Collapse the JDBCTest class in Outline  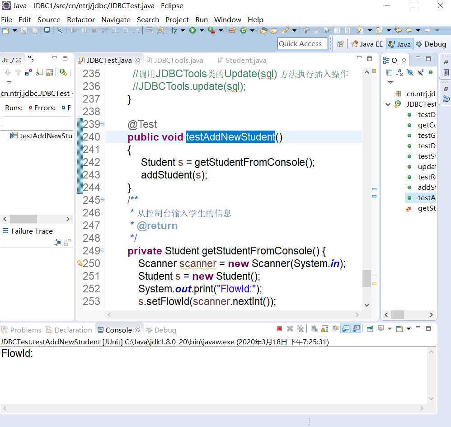tap(388, 104)
